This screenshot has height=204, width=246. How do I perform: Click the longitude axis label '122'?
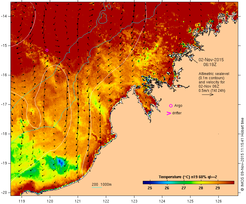point(106,201)
